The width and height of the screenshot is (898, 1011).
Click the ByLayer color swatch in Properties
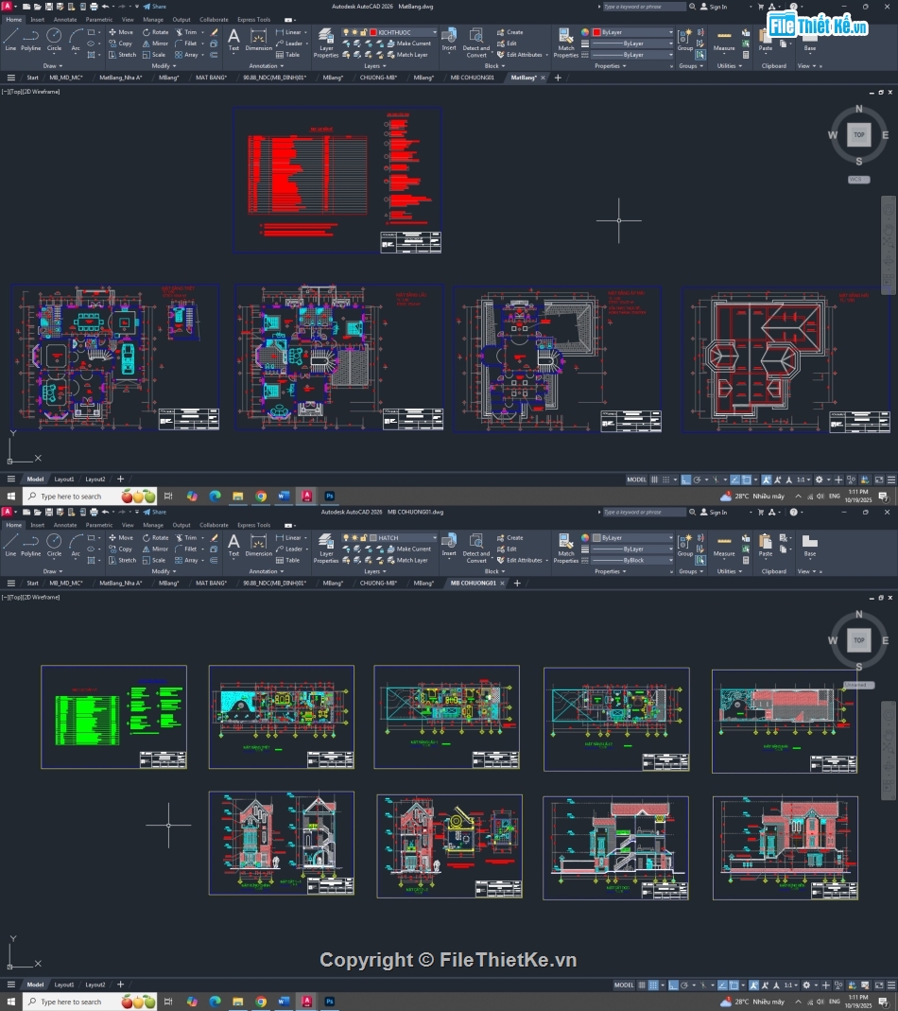pos(599,31)
